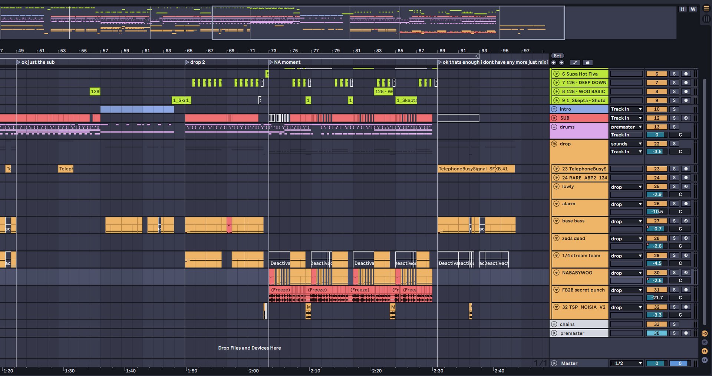Solo the SUB track
Image resolution: width=712 pixels, height=376 pixels.
coord(674,118)
